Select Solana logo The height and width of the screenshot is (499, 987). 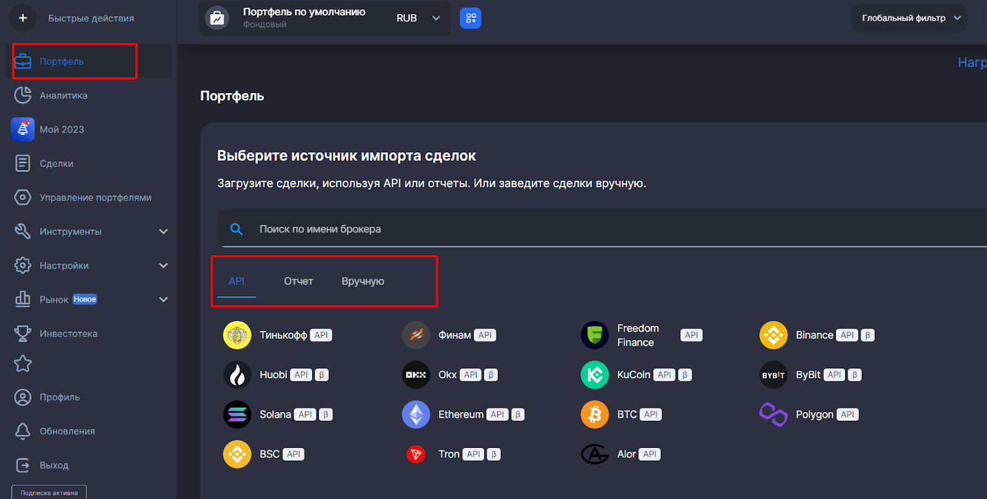[237, 415]
